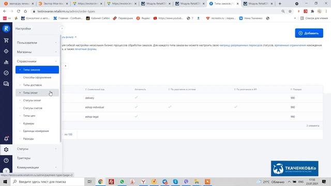Viewport: 331px width, 186px height.
Task: Bookmark this page with star icon
Action: point(290,11)
